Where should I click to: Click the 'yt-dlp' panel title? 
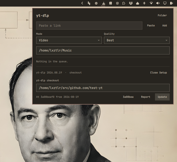tap(42, 15)
